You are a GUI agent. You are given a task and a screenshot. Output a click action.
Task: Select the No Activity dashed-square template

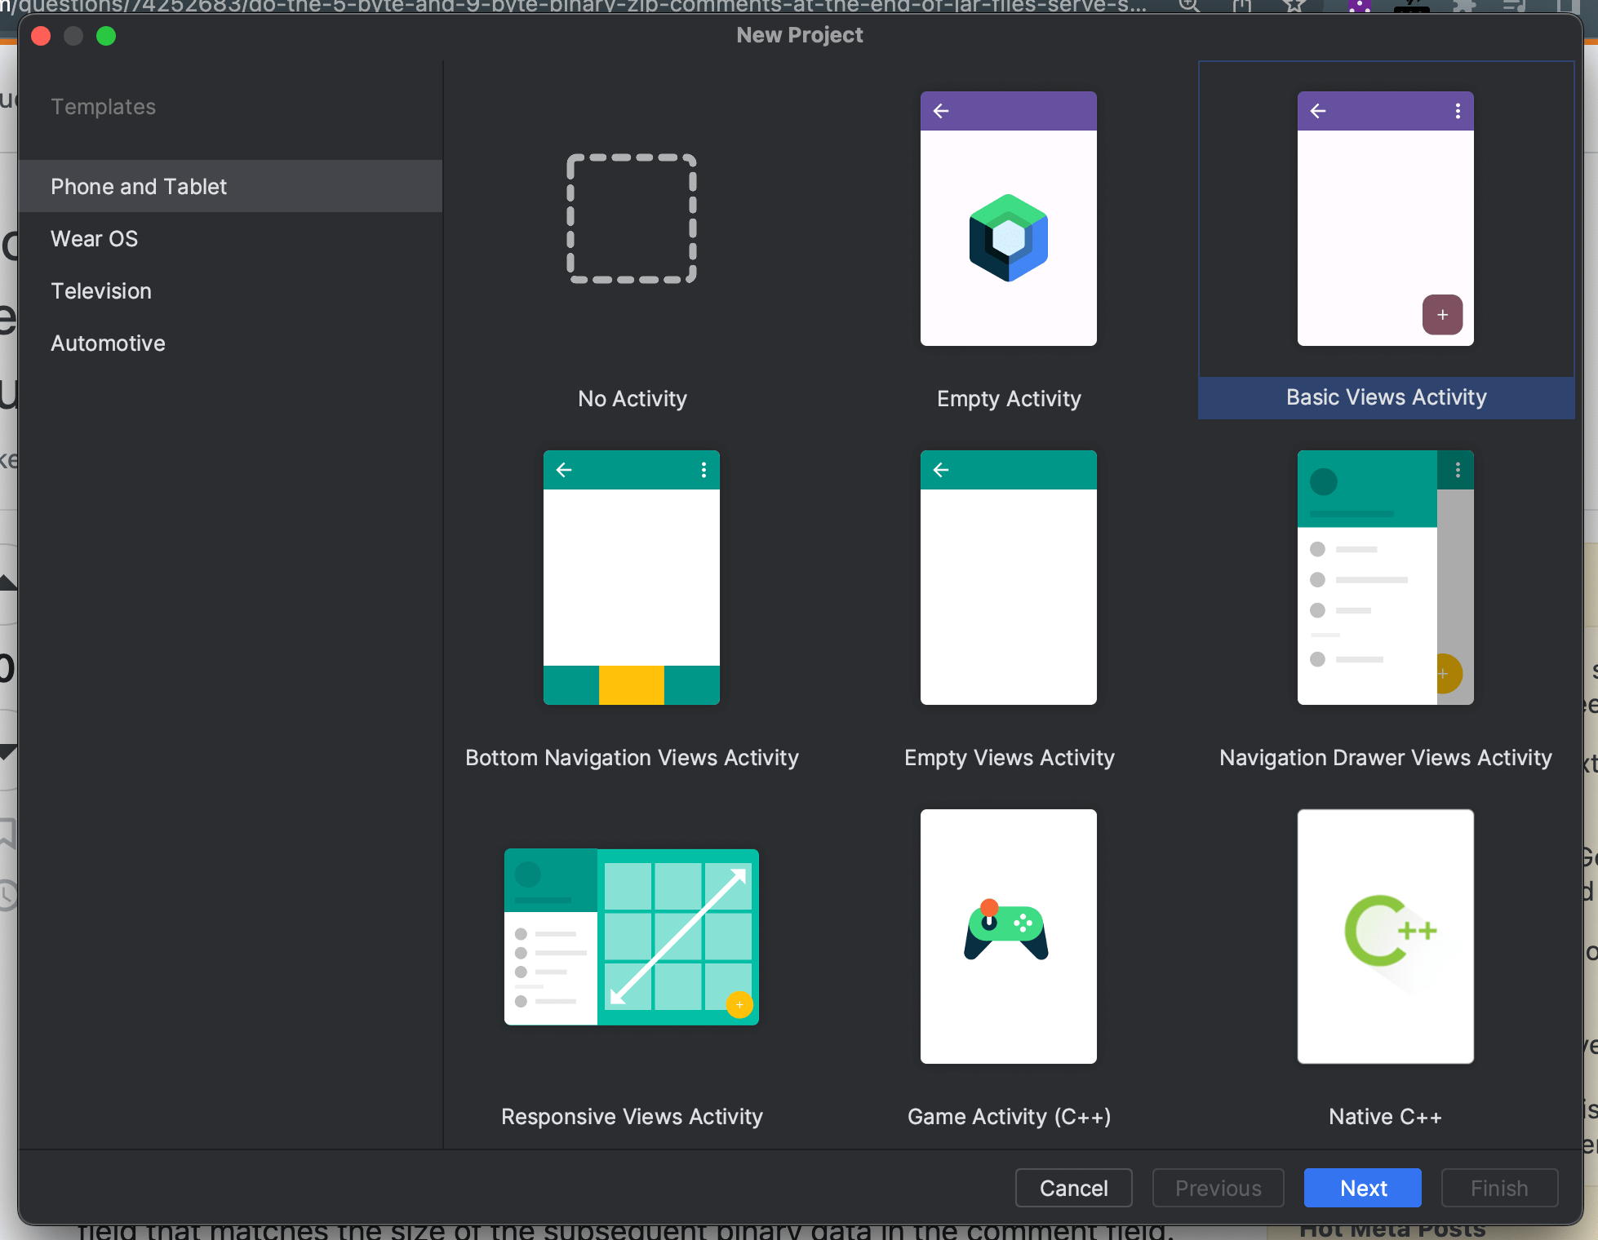click(632, 219)
